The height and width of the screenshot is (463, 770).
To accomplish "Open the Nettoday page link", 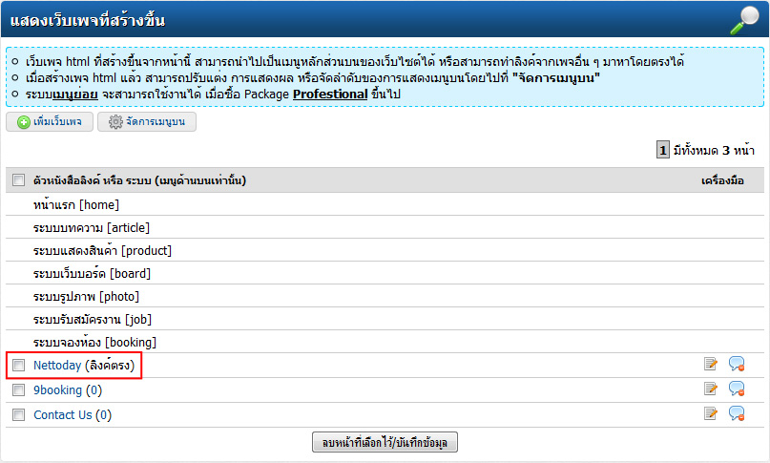I will click(56, 365).
